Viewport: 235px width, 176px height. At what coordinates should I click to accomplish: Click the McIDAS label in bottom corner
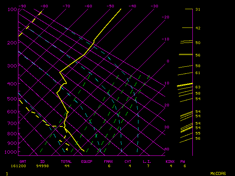click(218, 173)
